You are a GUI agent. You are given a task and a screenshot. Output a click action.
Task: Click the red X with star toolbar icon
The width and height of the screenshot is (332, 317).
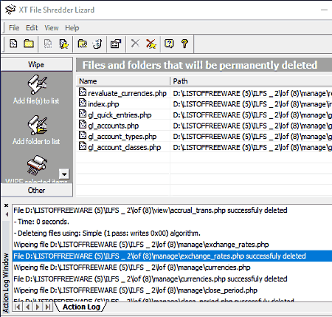pyautogui.click(x=151, y=44)
